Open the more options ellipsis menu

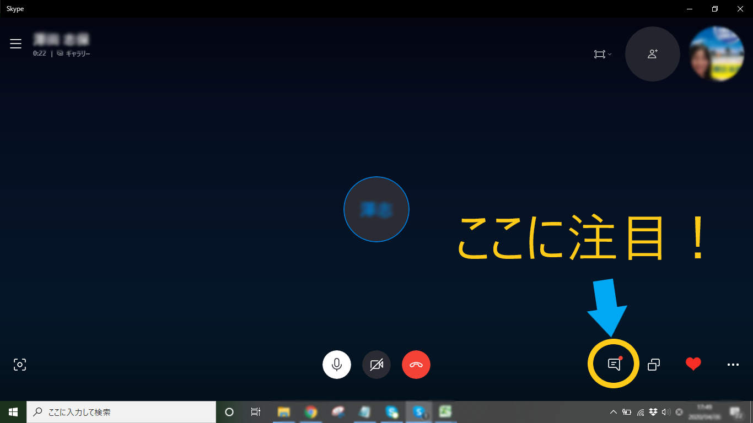tap(733, 364)
